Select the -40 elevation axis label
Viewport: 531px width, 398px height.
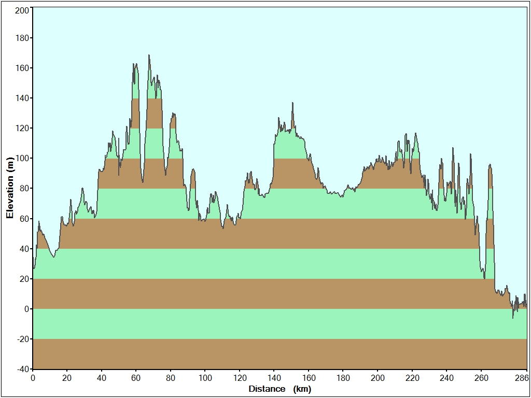[21, 369]
